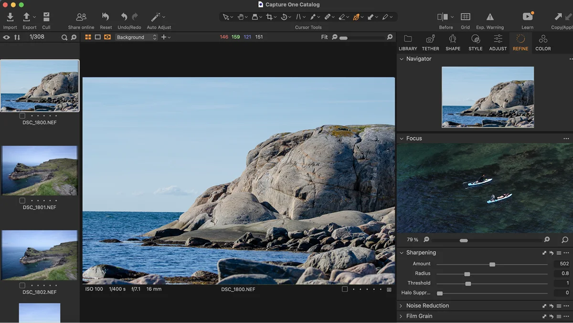Viewport: 573px width, 323px height.
Task: Toggle the Exp. Warning icon
Action: (490, 17)
